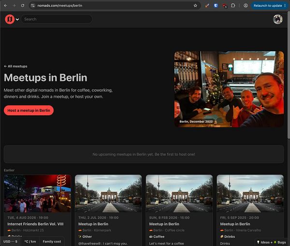The width and height of the screenshot is (290, 246).
Task: Open the Meetup in Berlin at Vineria Carvalho
Action: 235,224
